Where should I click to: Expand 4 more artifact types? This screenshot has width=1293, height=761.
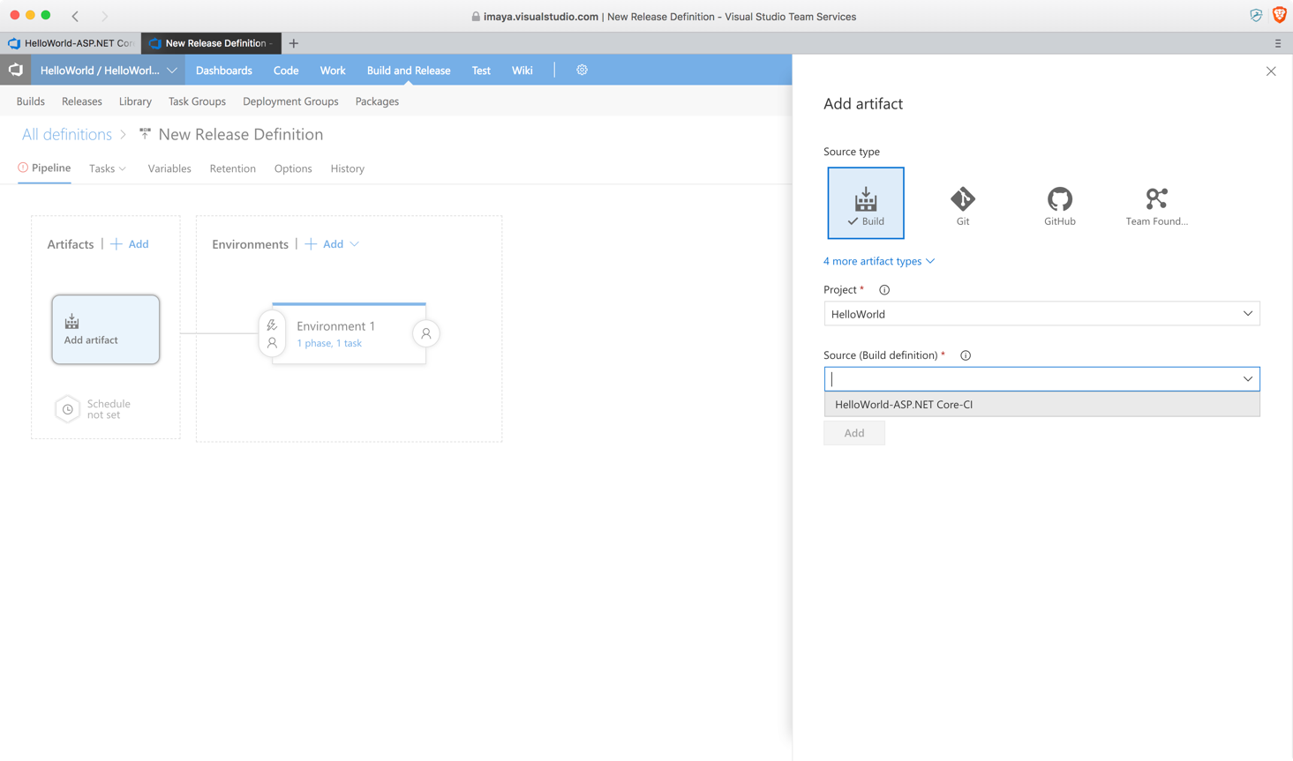point(879,261)
